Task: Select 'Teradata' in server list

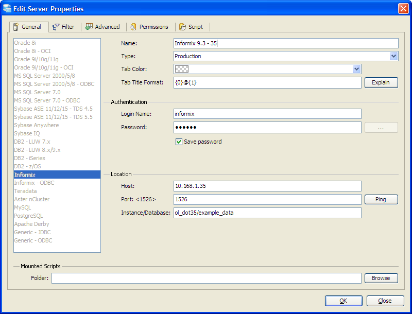Action: pos(57,191)
